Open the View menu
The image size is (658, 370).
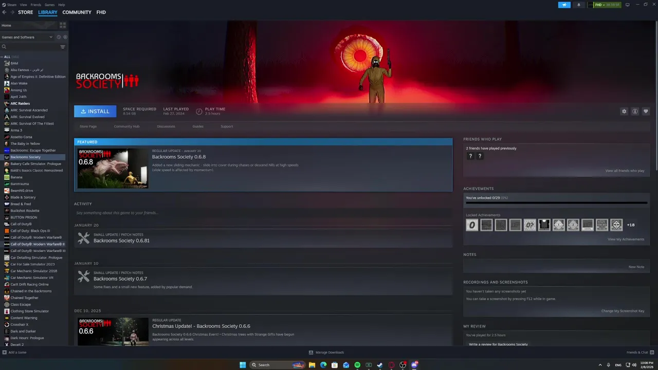(24, 5)
